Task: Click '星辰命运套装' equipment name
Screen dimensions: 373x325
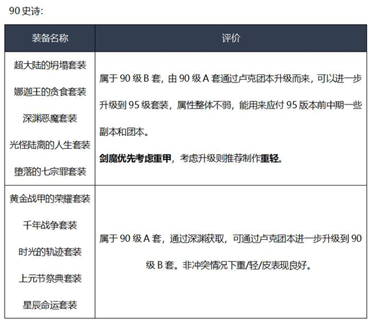Action: pos(50,305)
